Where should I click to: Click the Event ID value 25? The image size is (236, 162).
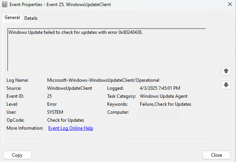[x=49, y=96]
